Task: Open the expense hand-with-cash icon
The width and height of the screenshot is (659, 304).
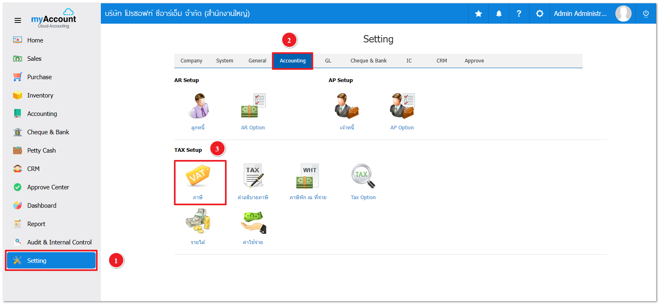Action: click(x=253, y=222)
